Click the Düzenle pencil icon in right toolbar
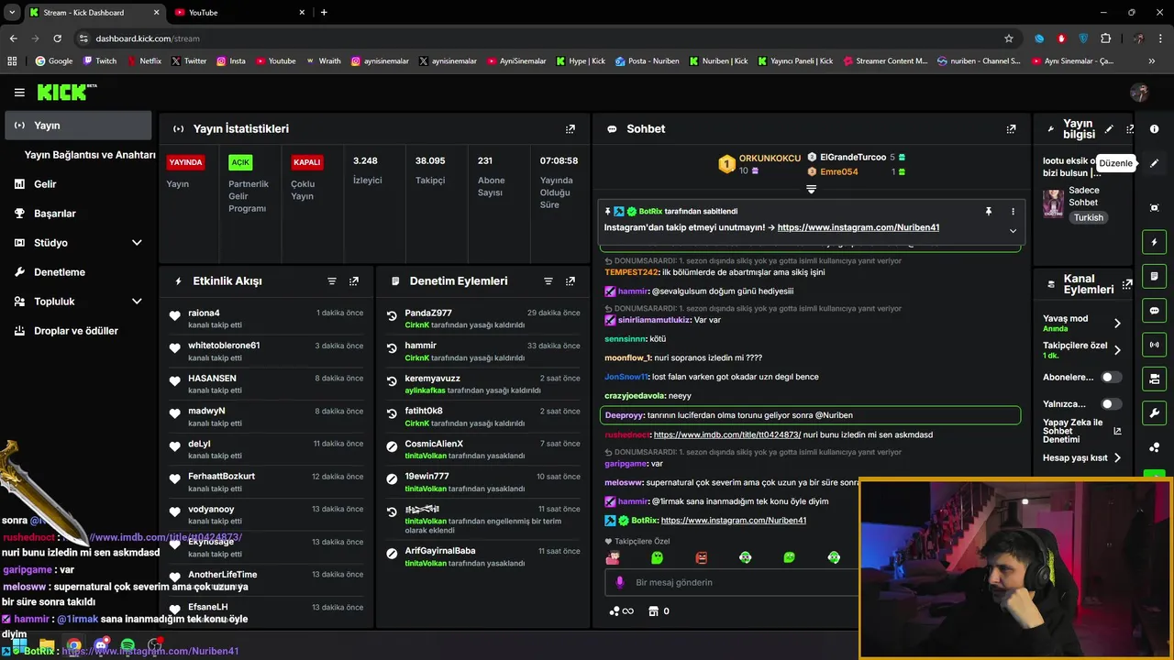 coord(1155,163)
